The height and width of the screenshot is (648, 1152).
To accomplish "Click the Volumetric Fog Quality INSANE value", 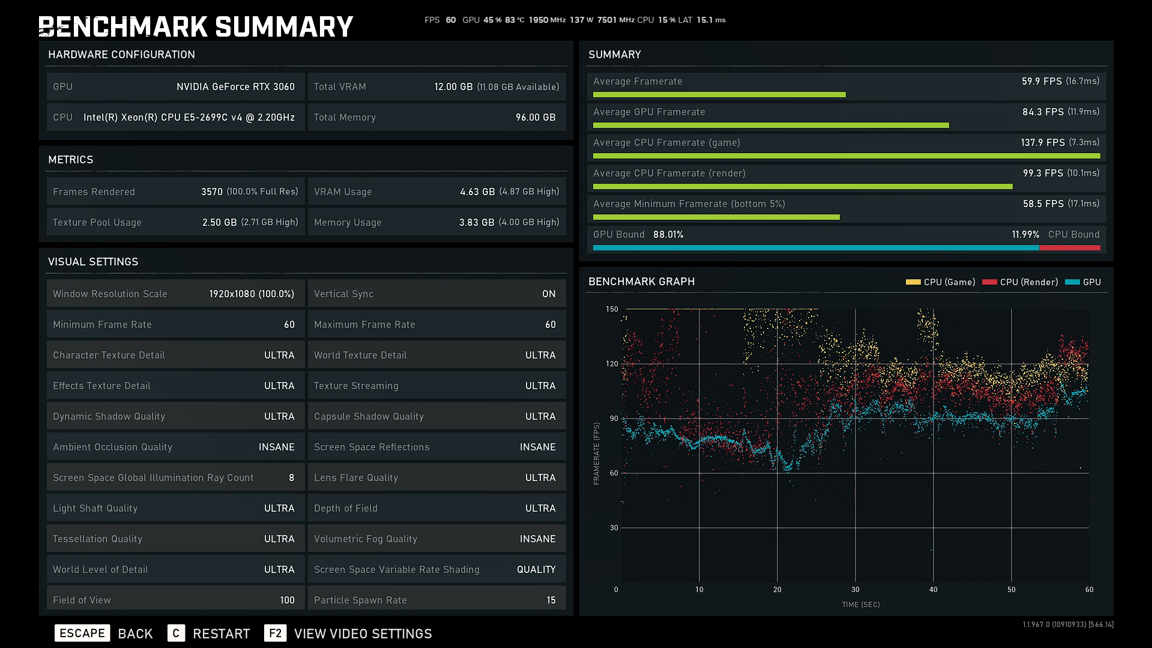I will 537,539.
